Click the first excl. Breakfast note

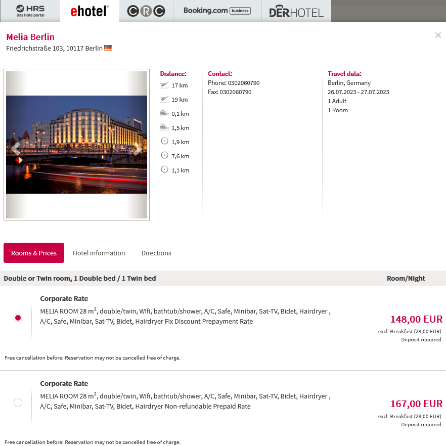click(x=410, y=331)
